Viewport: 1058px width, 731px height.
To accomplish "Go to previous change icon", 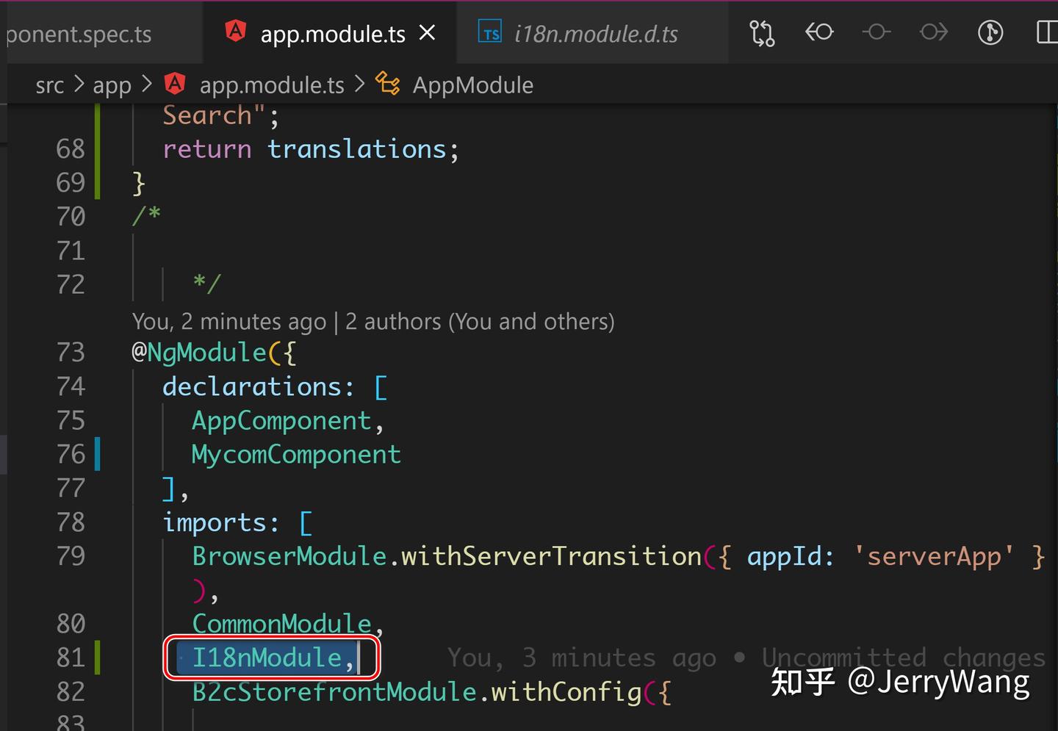I will (x=819, y=32).
